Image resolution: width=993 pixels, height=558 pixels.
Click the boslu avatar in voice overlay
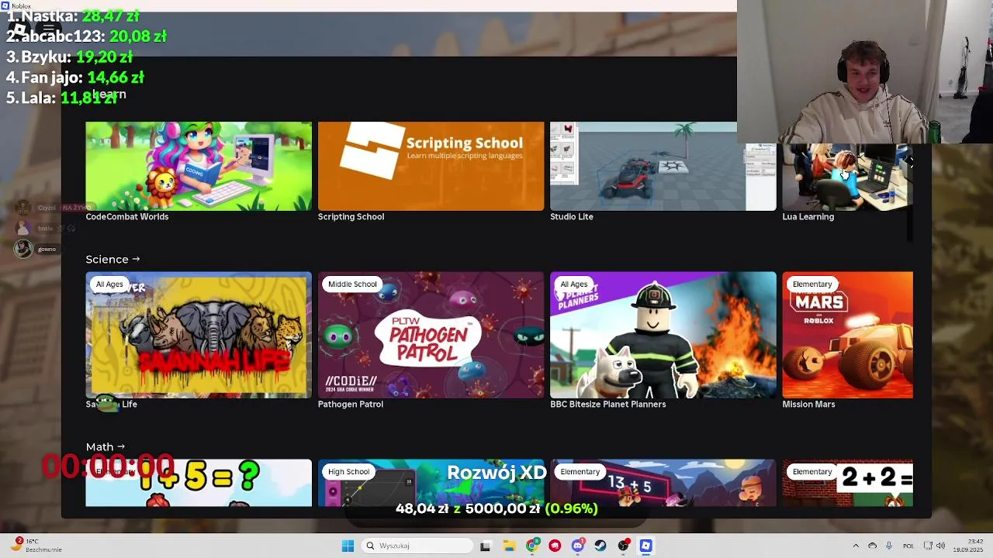point(23,229)
